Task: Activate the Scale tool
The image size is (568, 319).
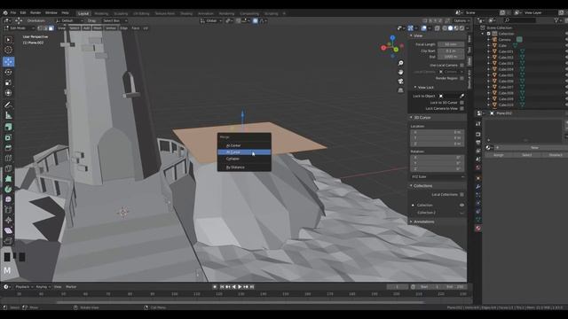Action: click(x=8, y=82)
